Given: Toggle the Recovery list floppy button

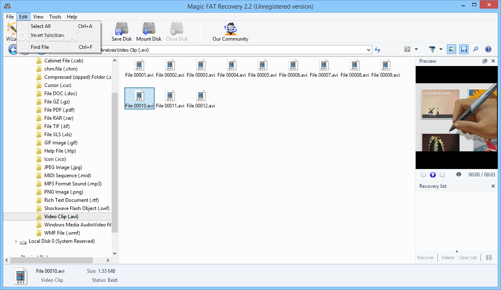Looking at the screenshot, I should click(464, 49).
